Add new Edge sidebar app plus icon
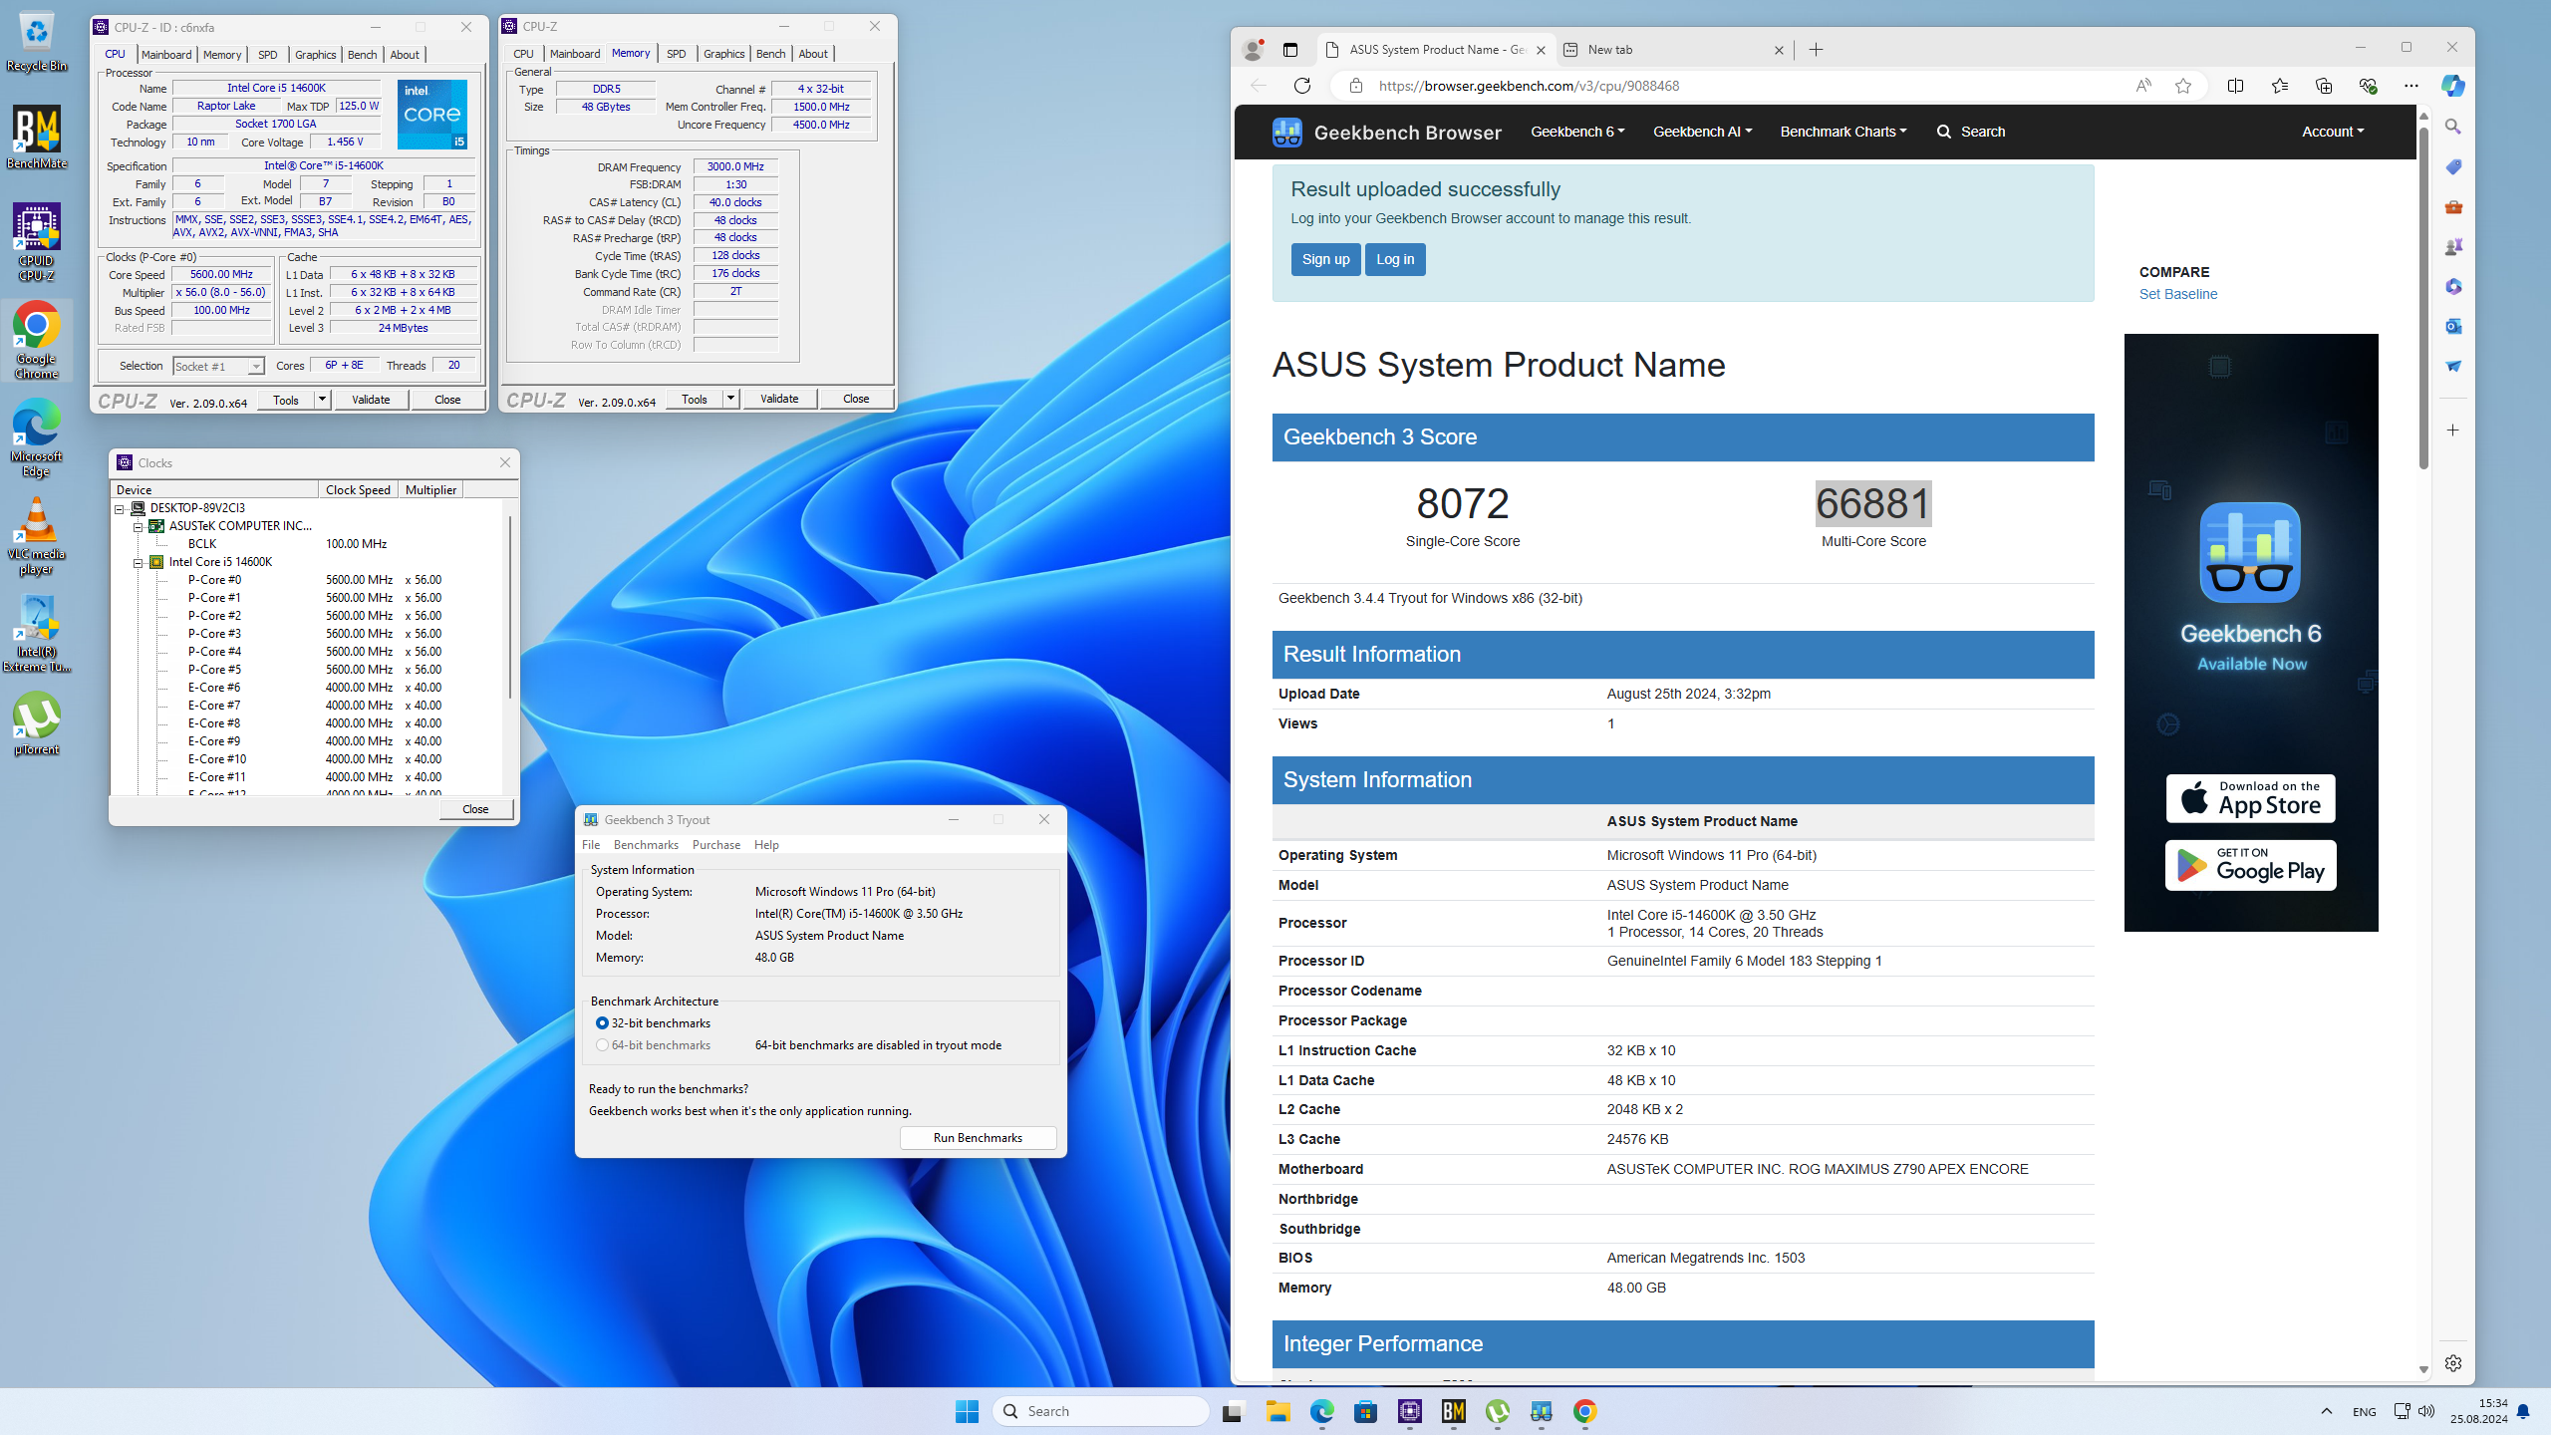 click(2453, 430)
